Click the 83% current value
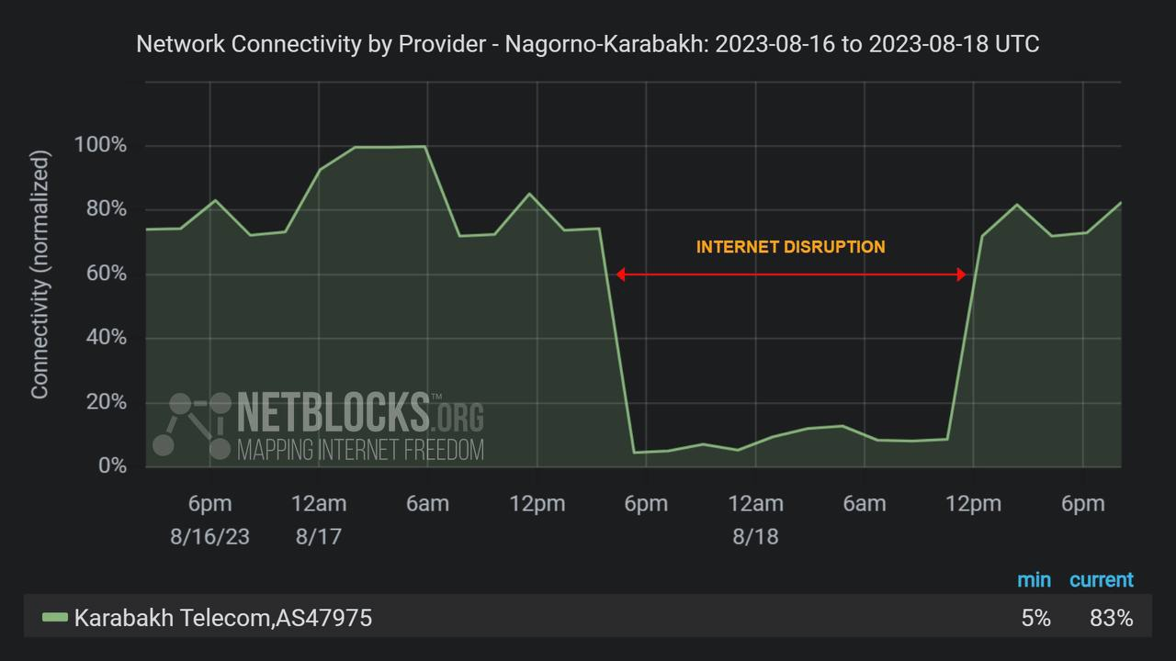 coord(1111,619)
